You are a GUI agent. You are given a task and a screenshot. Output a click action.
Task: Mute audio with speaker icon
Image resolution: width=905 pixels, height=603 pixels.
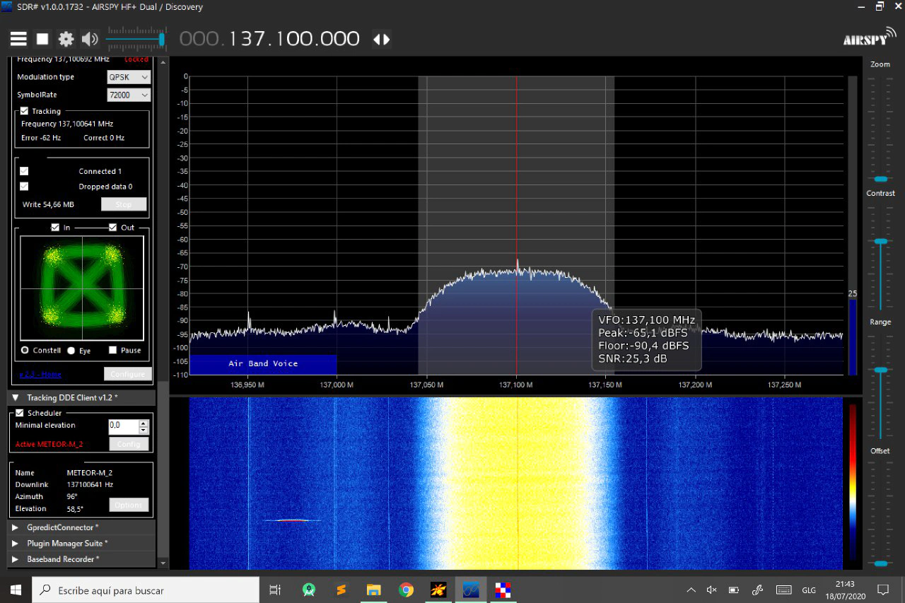(90, 39)
